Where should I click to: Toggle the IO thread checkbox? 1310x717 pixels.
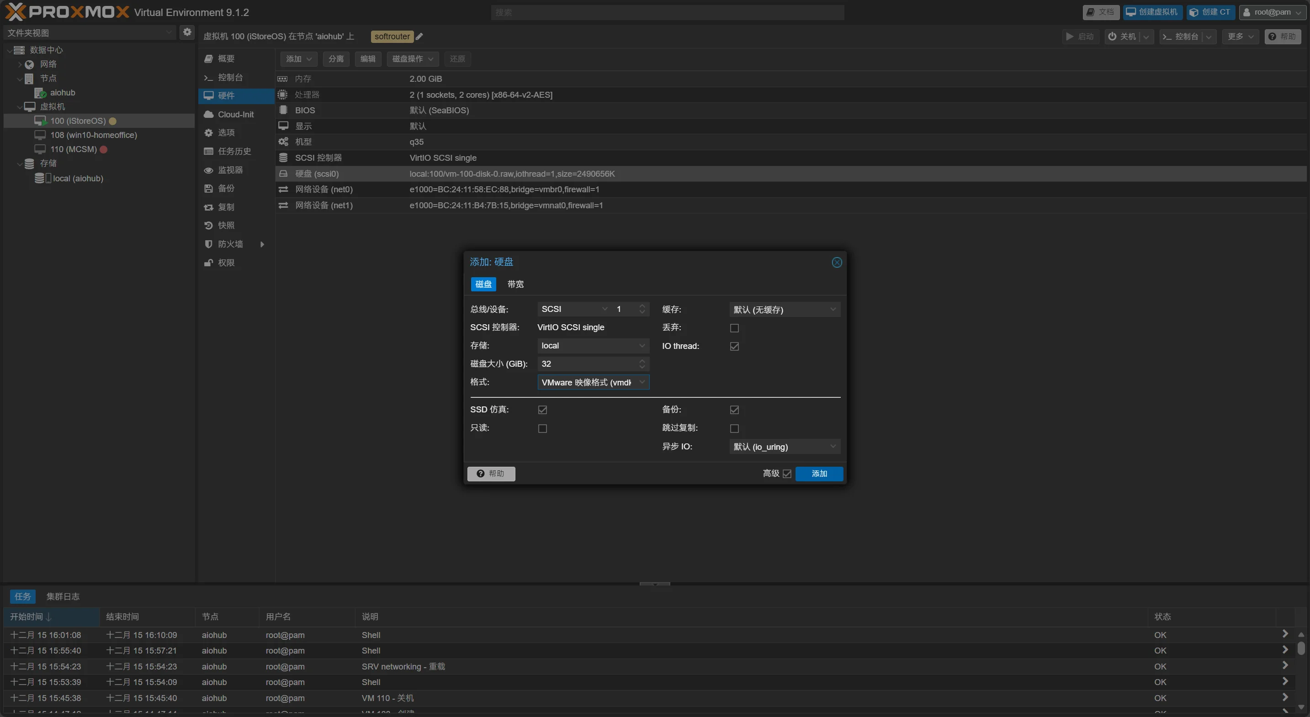tap(734, 346)
